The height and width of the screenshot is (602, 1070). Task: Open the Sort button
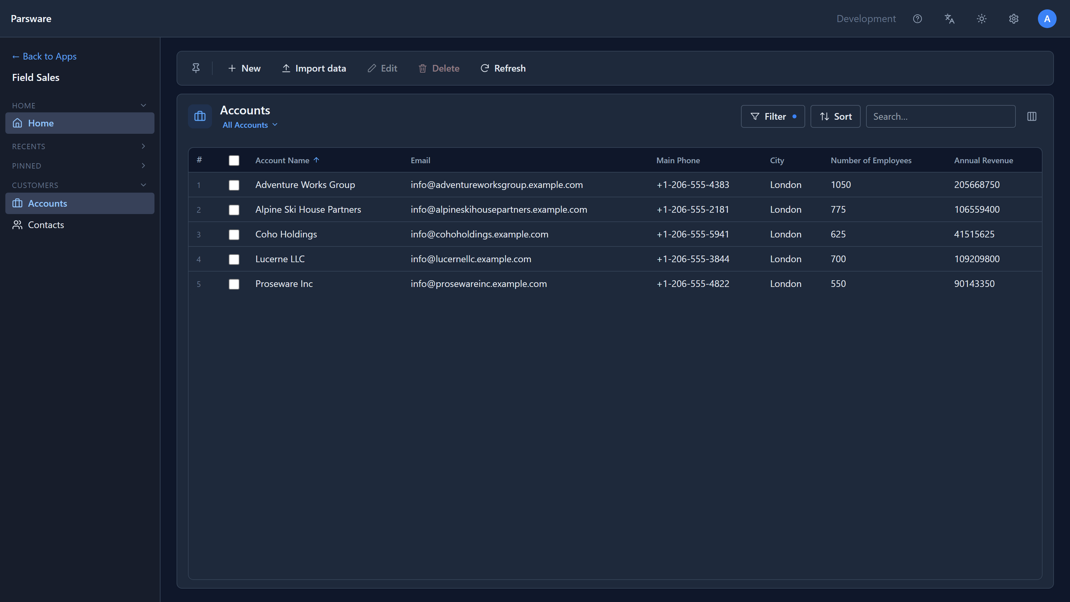pos(835,116)
